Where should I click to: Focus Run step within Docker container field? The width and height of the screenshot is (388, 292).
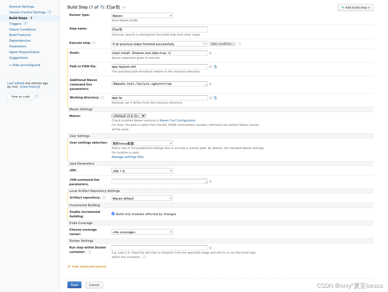pyautogui.click(x=160, y=248)
